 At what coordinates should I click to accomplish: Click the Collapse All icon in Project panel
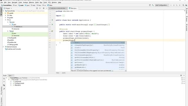pos(40,8)
